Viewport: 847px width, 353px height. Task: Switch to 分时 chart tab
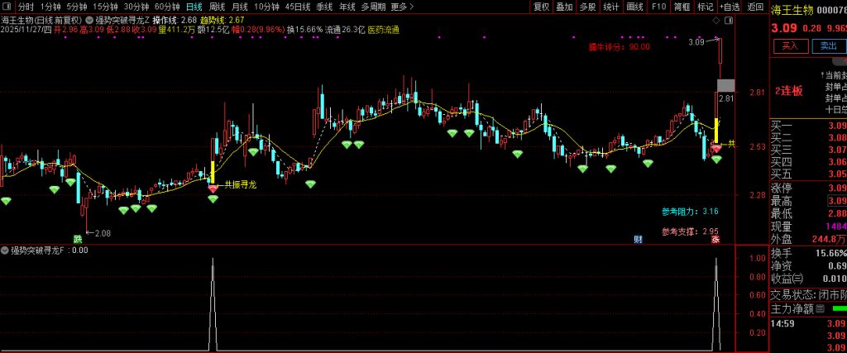click(26, 7)
